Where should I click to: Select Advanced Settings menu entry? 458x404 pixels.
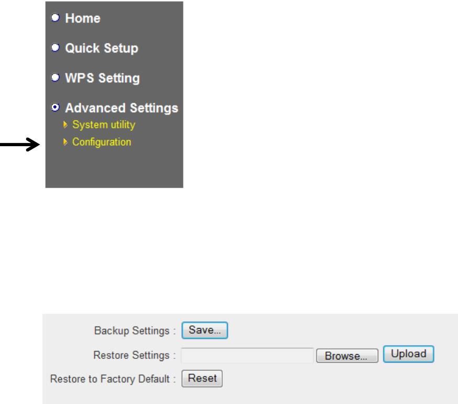point(122,108)
